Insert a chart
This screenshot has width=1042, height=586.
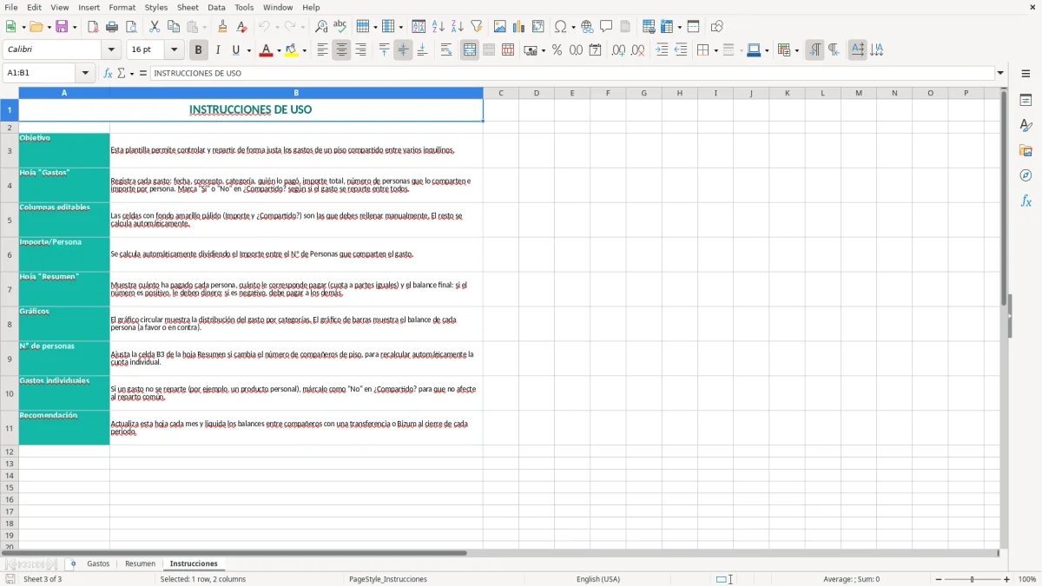(519, 27)
